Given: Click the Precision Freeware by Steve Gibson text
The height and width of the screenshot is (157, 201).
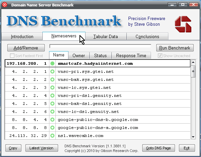Looking at the screenshot, I should coord(147,21).
